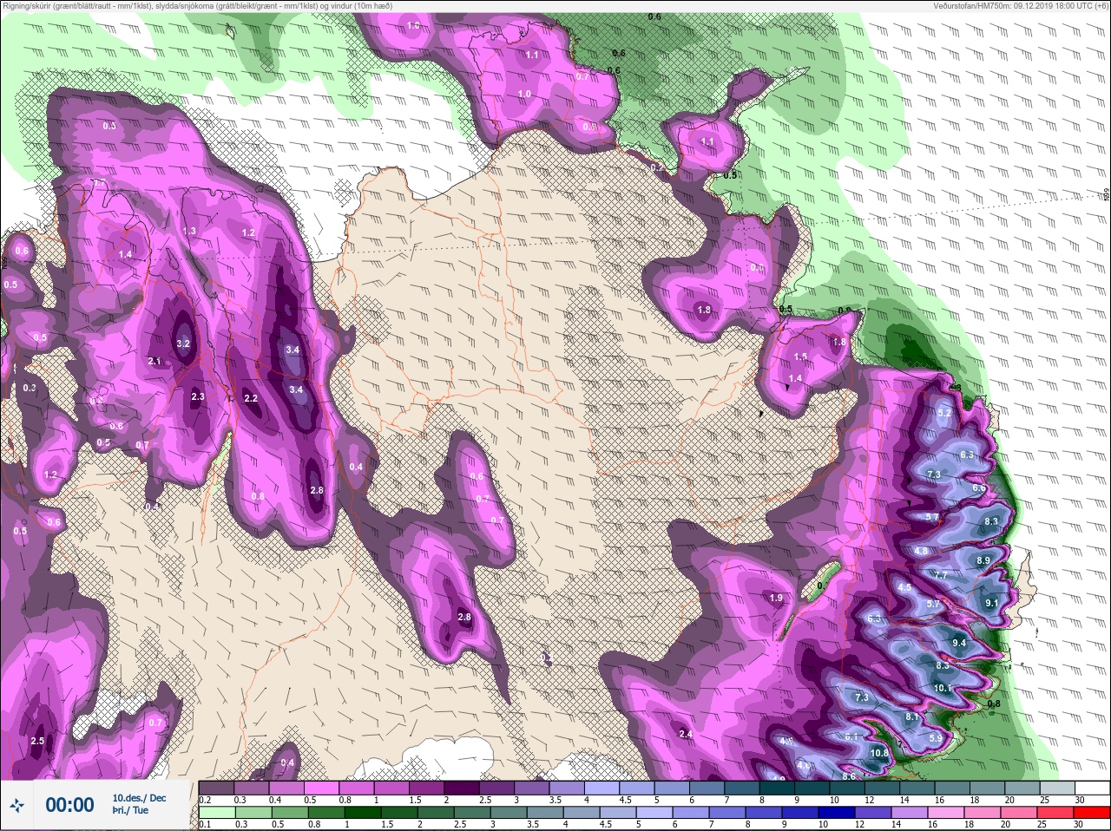Image resolution: width=1111 pixels, height=831 pixels.
Task: Click the weekday label Þri./ Tue
Action: pyautogui.click(x=130, y=811)
